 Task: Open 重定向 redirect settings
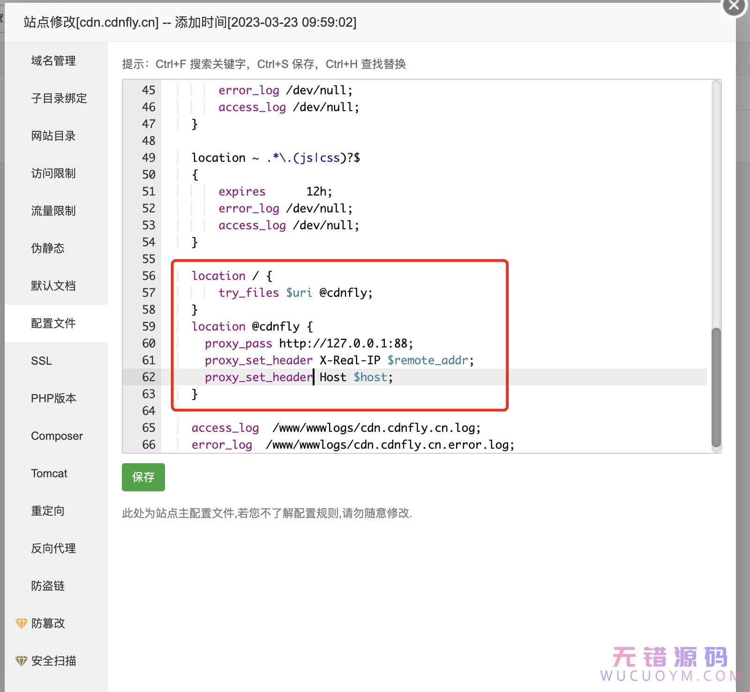pyautogui.click(x=48, y=511)
